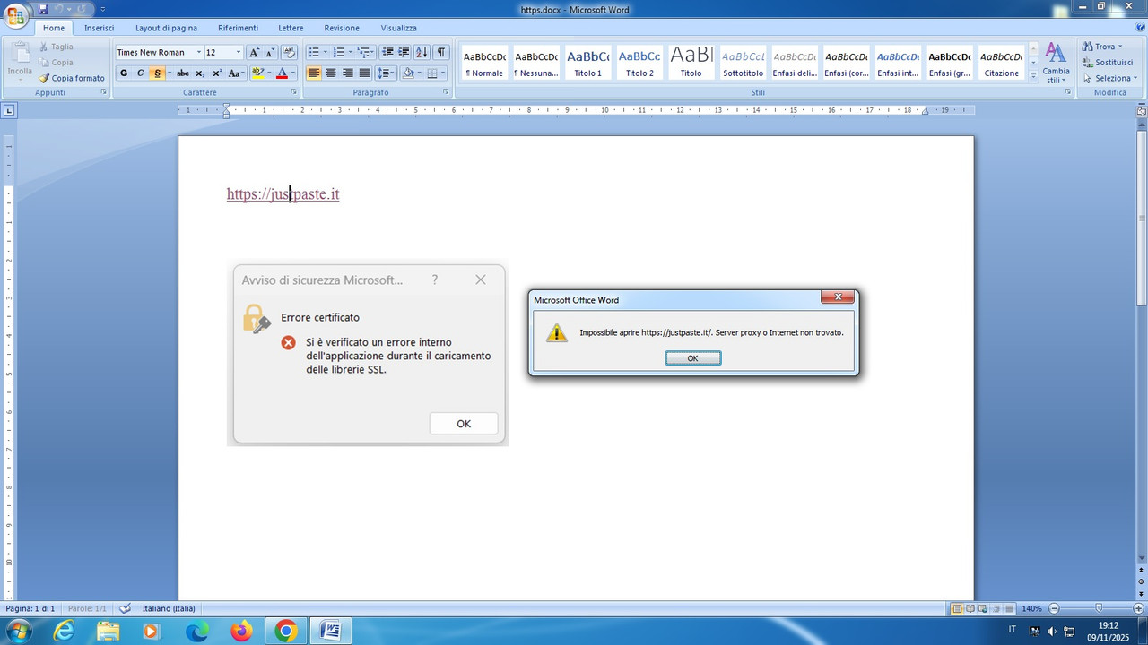1148x645 pixels.
Task: Increase paragraph indent
Action: (404, 53)
